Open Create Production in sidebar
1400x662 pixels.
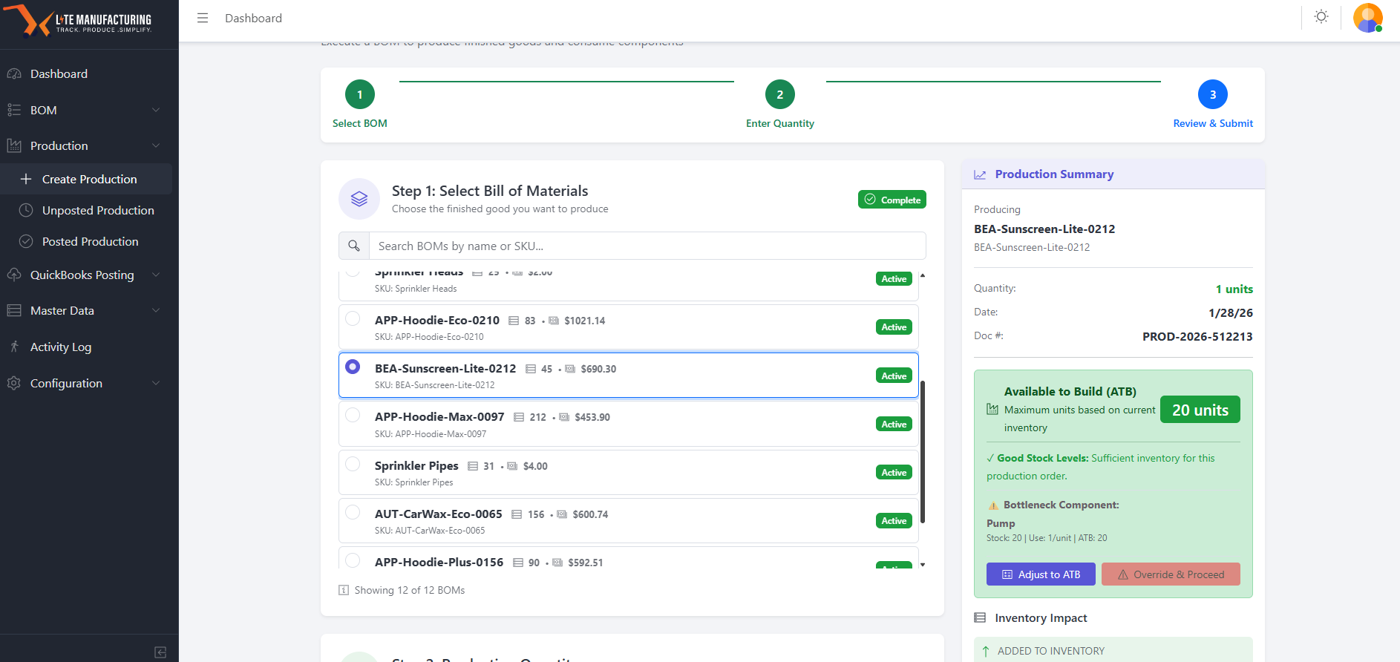(86, 179)
